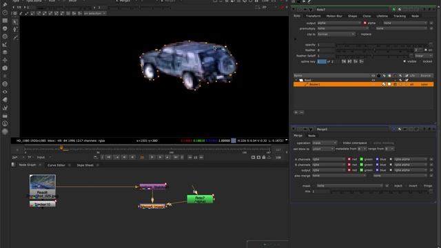Viewport: 441px width, 248px height.
Task: Play the viewer forward
Action: coord(152,157)
